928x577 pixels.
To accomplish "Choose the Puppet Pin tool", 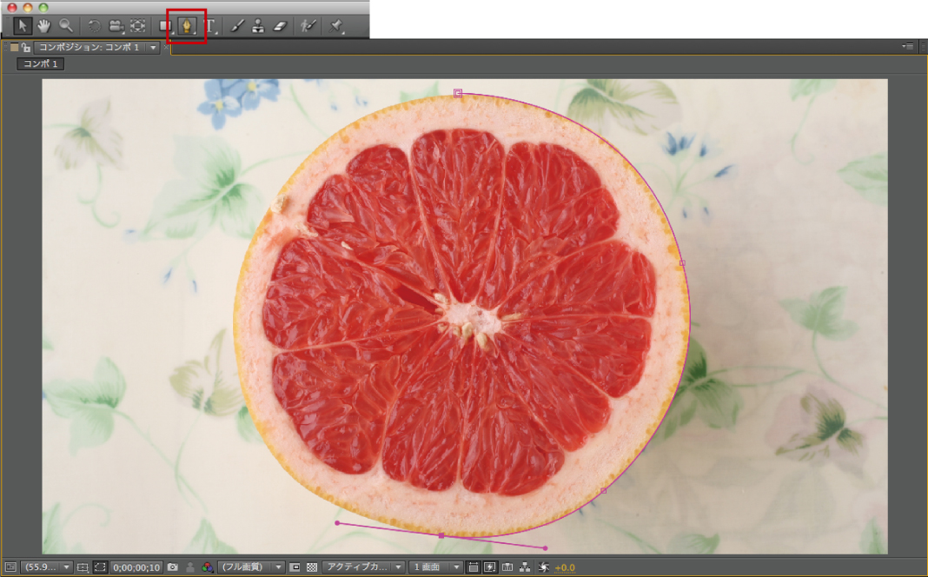I will point(335,26).
